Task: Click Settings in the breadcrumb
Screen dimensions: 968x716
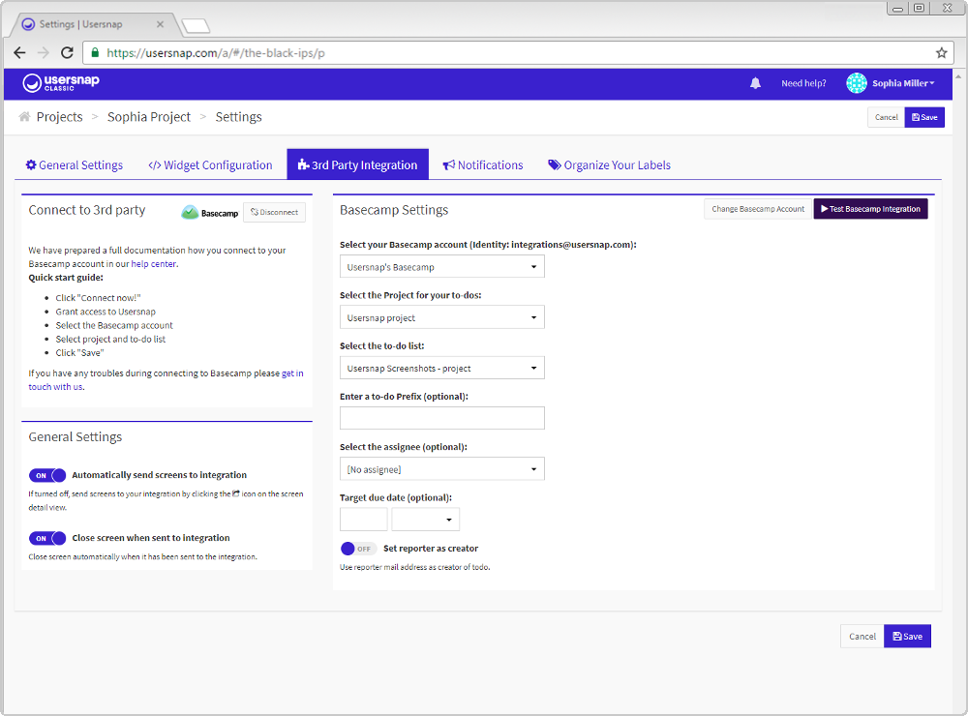Action: 238,117
